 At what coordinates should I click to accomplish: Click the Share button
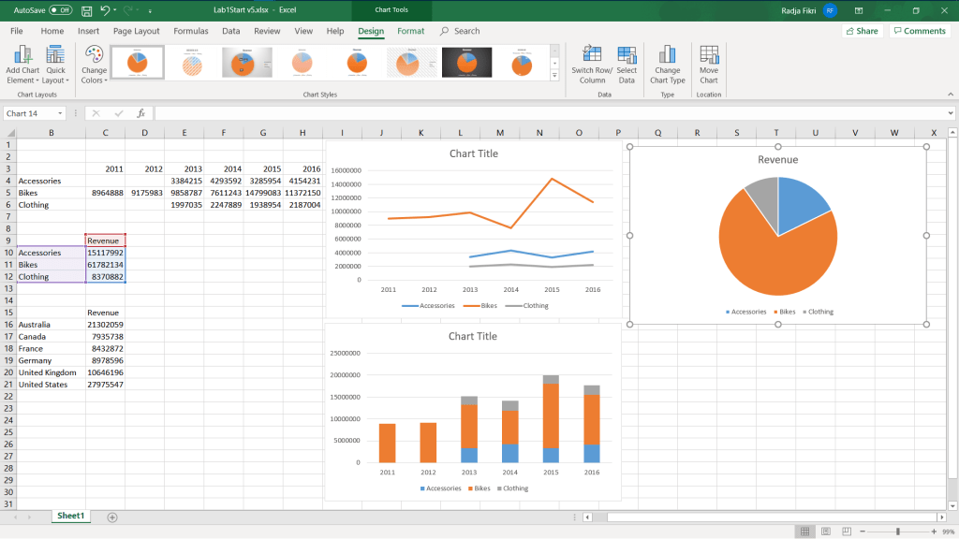point(862,31)
